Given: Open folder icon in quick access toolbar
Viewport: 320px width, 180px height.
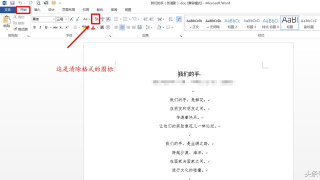Looking at the screenshot, I should (53, 3).
